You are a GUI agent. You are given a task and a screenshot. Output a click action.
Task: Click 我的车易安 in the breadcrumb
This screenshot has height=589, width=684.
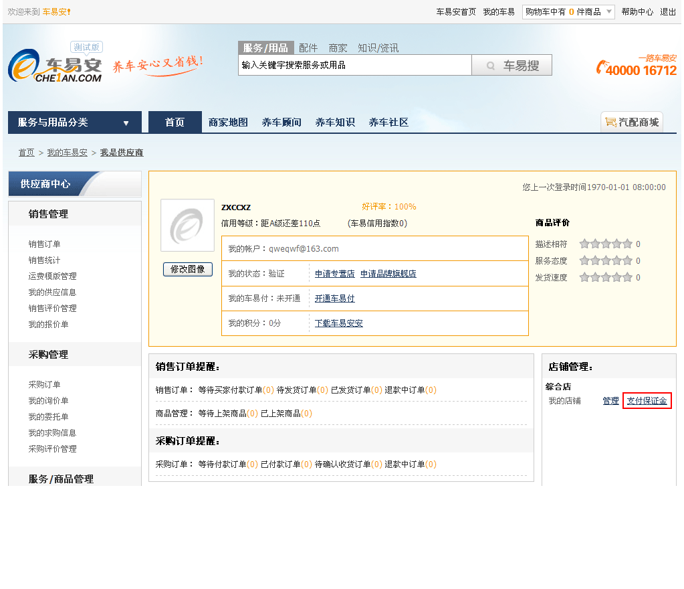67,153
